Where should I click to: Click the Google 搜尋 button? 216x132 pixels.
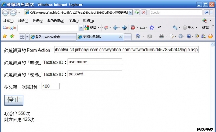point(90,28)
